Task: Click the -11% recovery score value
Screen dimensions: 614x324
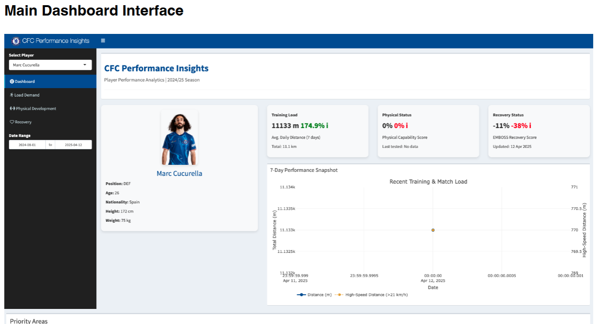Action: [501, 126]
